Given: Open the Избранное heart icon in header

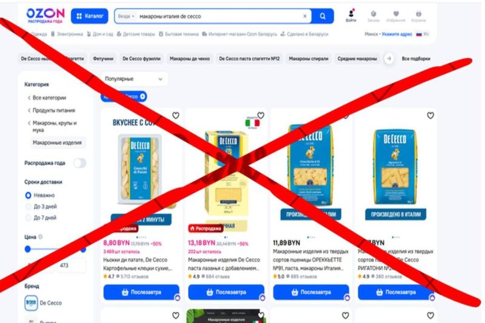Looking at the screenshot, I should 396,16.
